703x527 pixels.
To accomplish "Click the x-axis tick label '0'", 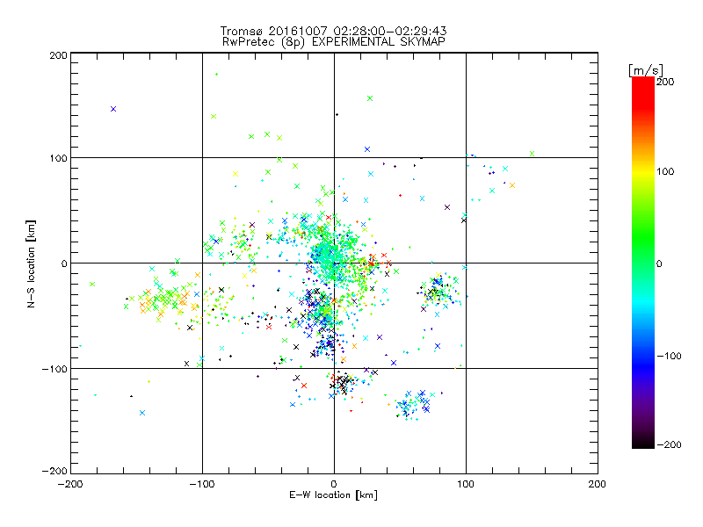I will 334,484.
